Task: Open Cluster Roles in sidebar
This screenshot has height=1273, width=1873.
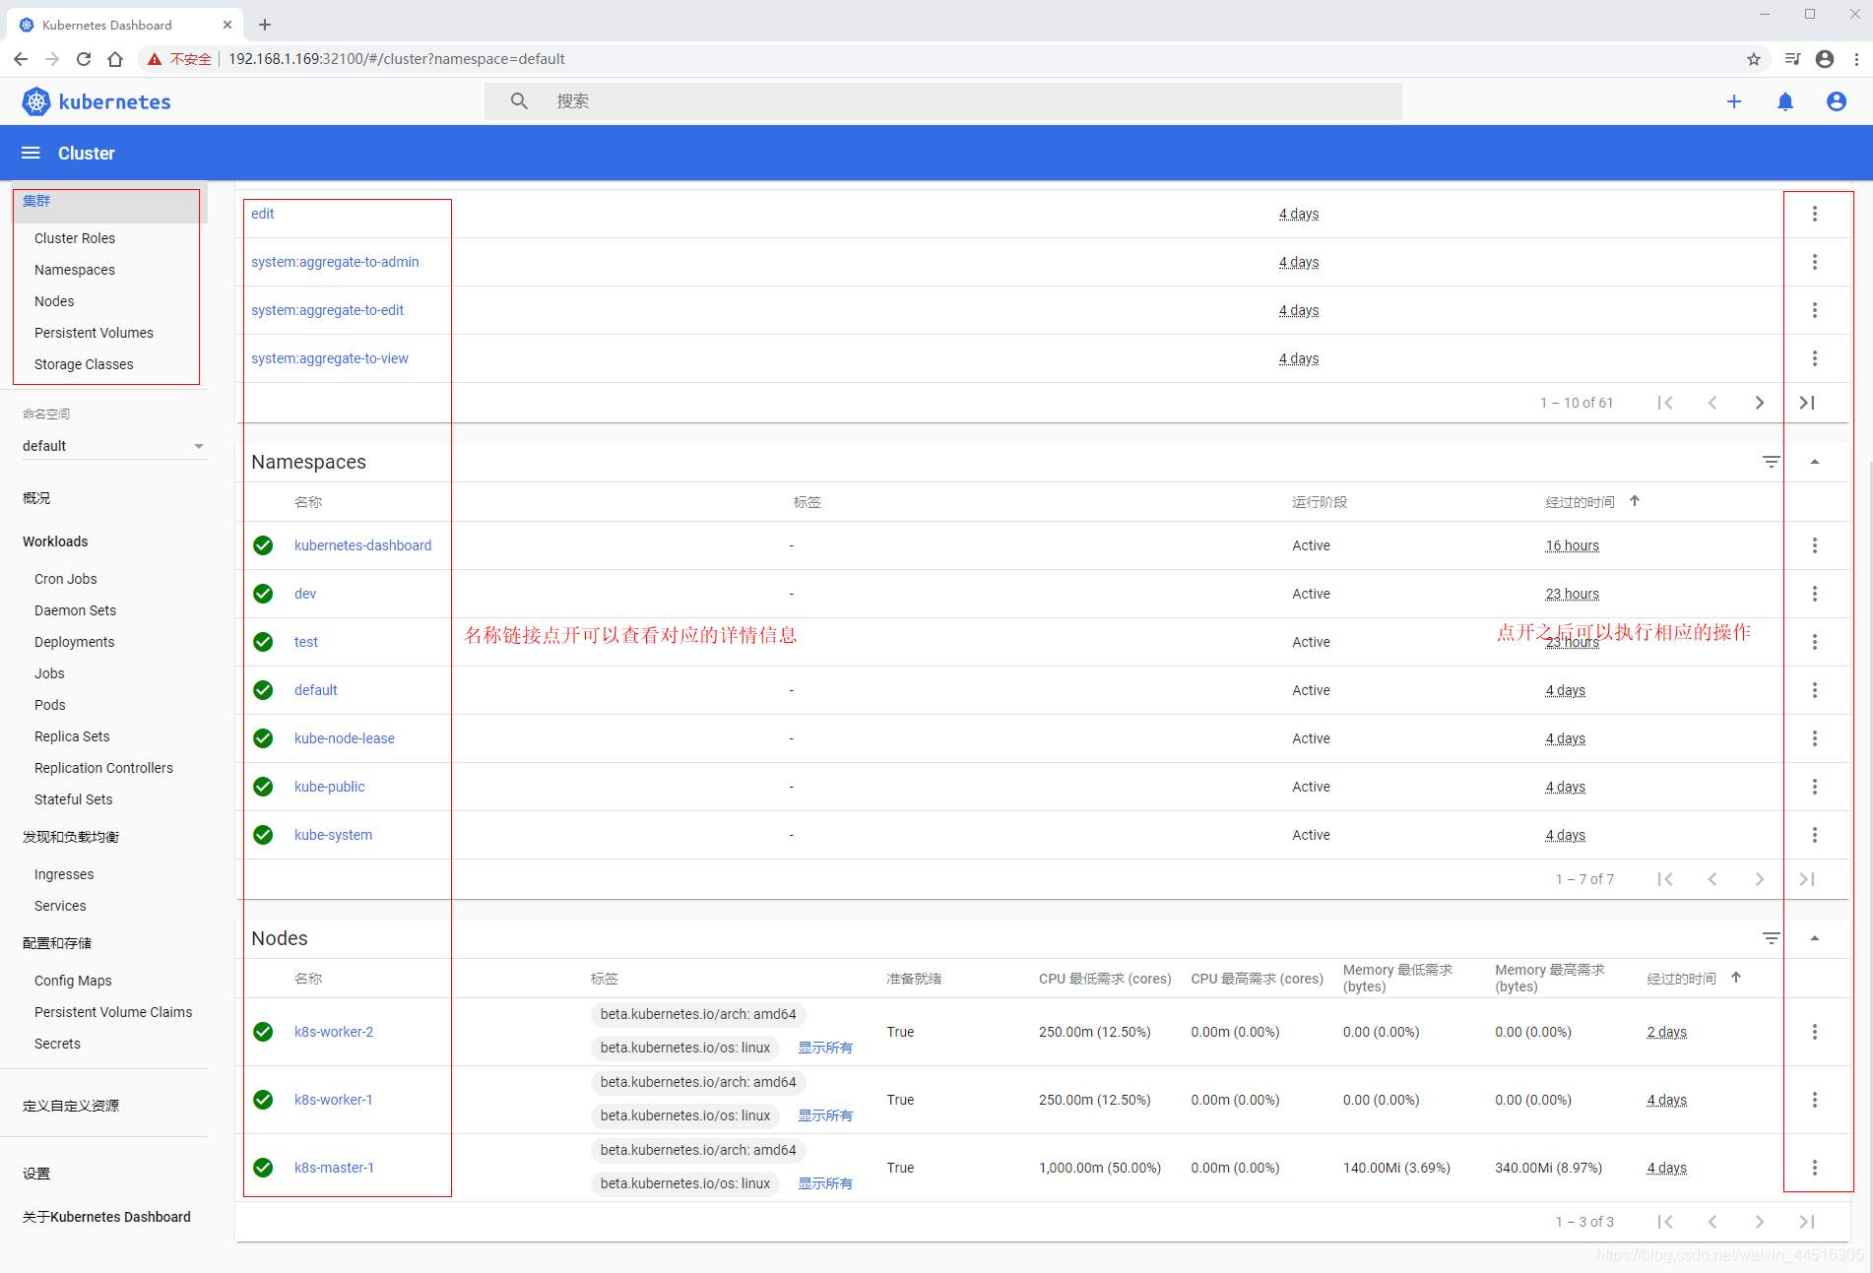Action: click(75, 238)
